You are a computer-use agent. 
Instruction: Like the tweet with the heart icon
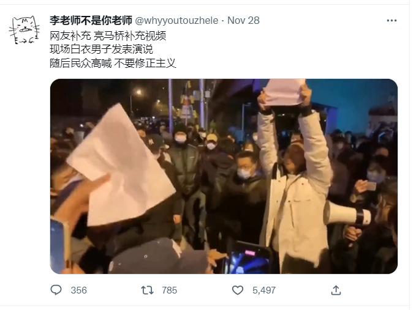pos(238,290)
